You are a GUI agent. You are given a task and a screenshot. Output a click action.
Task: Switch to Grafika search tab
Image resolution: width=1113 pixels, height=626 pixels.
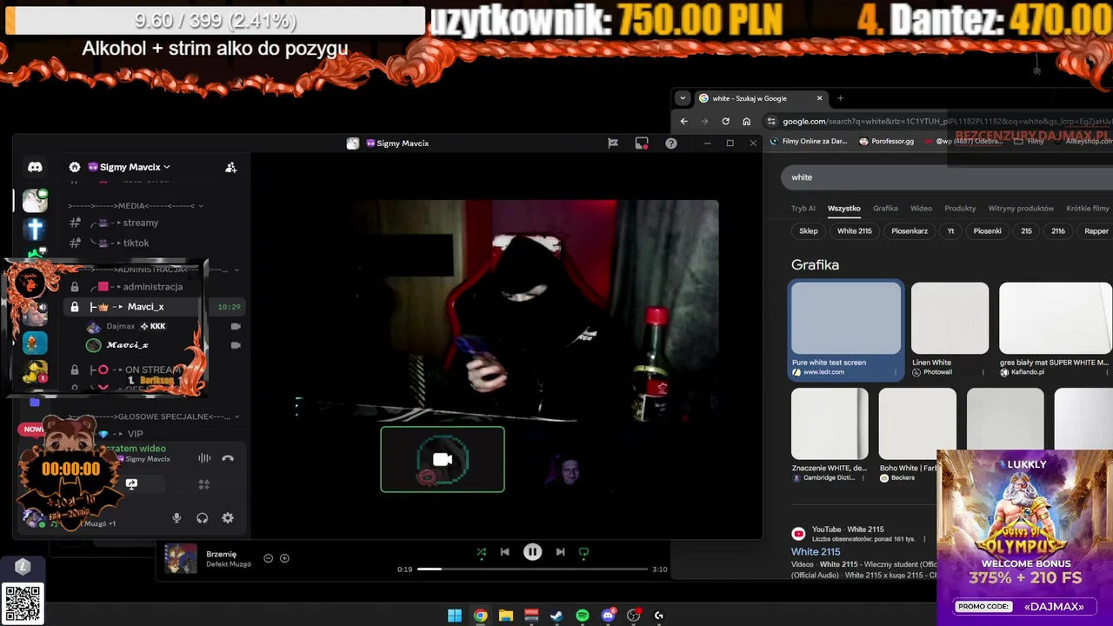[885, 209]
